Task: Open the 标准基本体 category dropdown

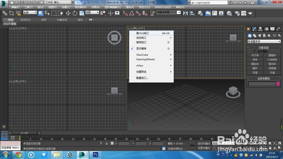Action: click(264, 41)
